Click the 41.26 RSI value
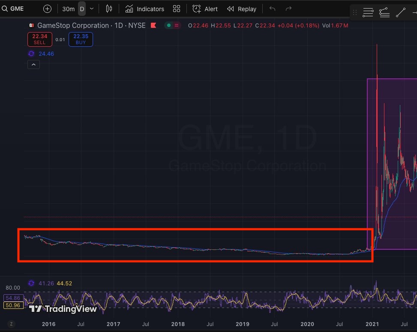Image resolution: width=417 pixels, height=332 pixels. (x=46, y=284)
